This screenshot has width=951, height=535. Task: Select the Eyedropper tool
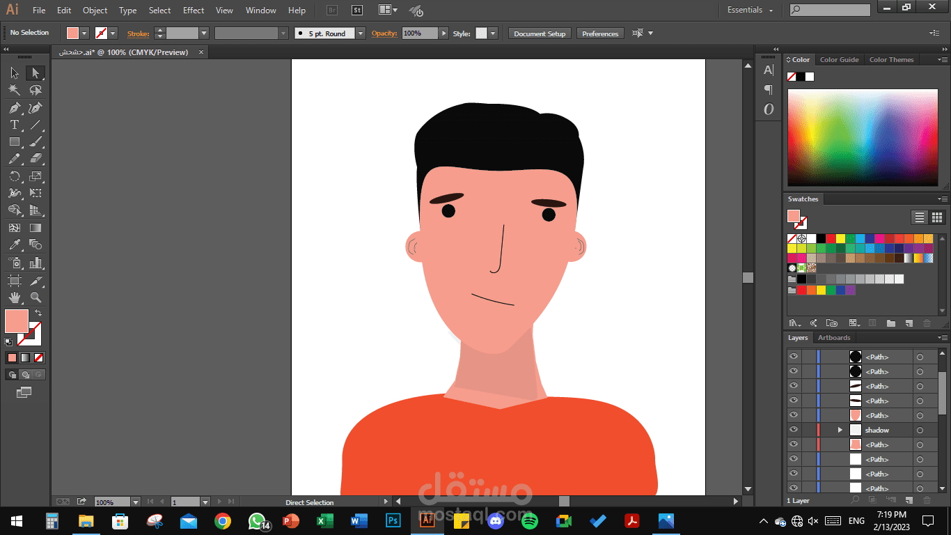14,245
